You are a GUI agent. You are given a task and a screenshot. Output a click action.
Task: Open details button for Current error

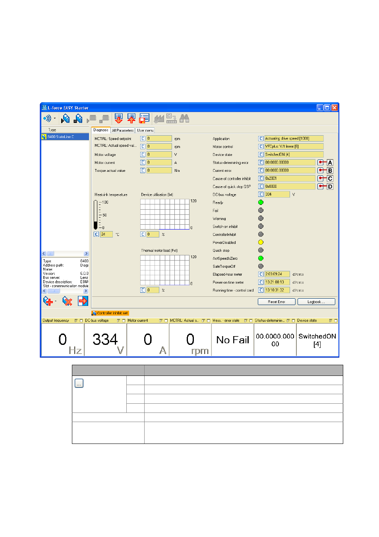tap(321, 171)
